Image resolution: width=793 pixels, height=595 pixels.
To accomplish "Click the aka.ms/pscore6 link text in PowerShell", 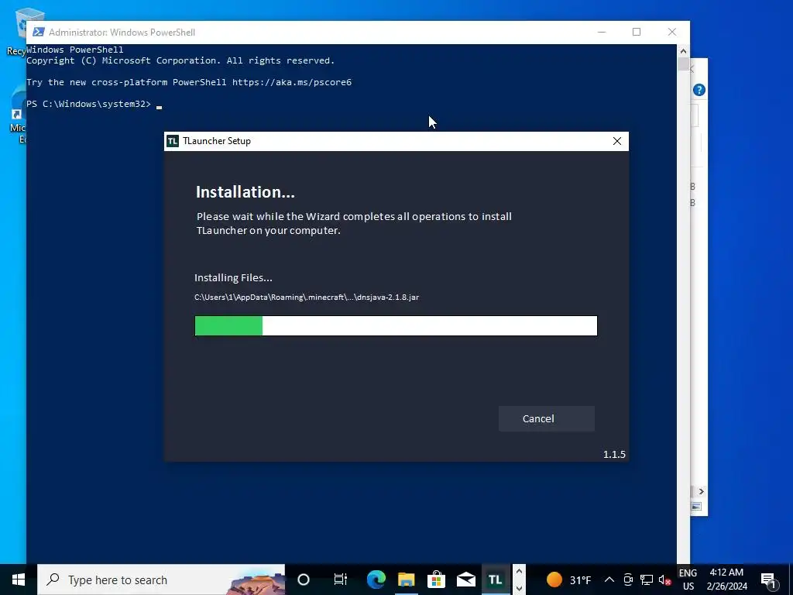I will tap(292, 82).
